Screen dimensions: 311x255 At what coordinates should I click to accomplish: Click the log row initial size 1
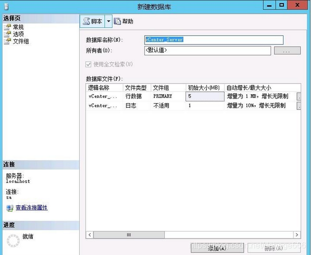coord(205,106)
